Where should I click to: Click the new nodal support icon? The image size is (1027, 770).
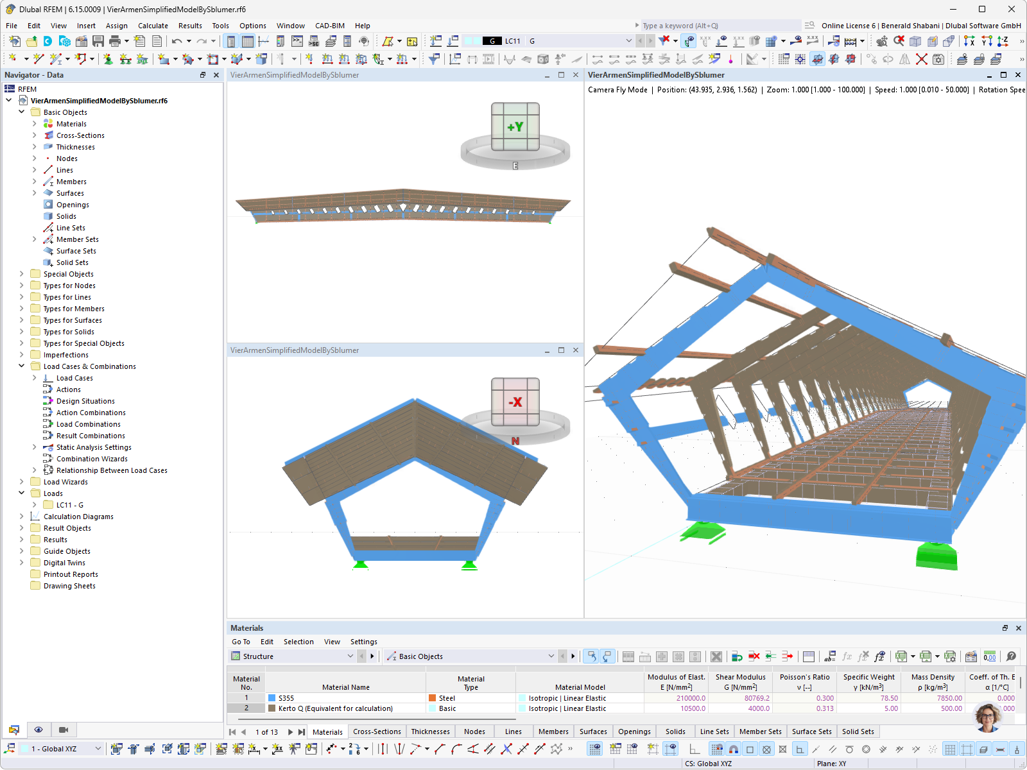(x=108, y=59)
